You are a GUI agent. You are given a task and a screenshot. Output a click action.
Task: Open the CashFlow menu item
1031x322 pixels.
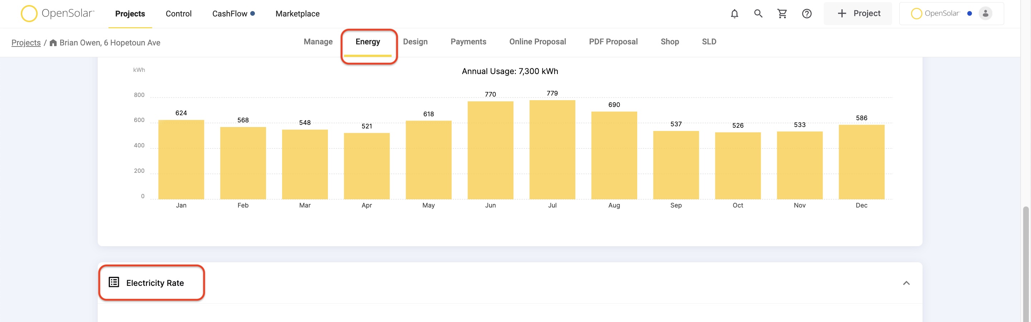coord(233,14)
